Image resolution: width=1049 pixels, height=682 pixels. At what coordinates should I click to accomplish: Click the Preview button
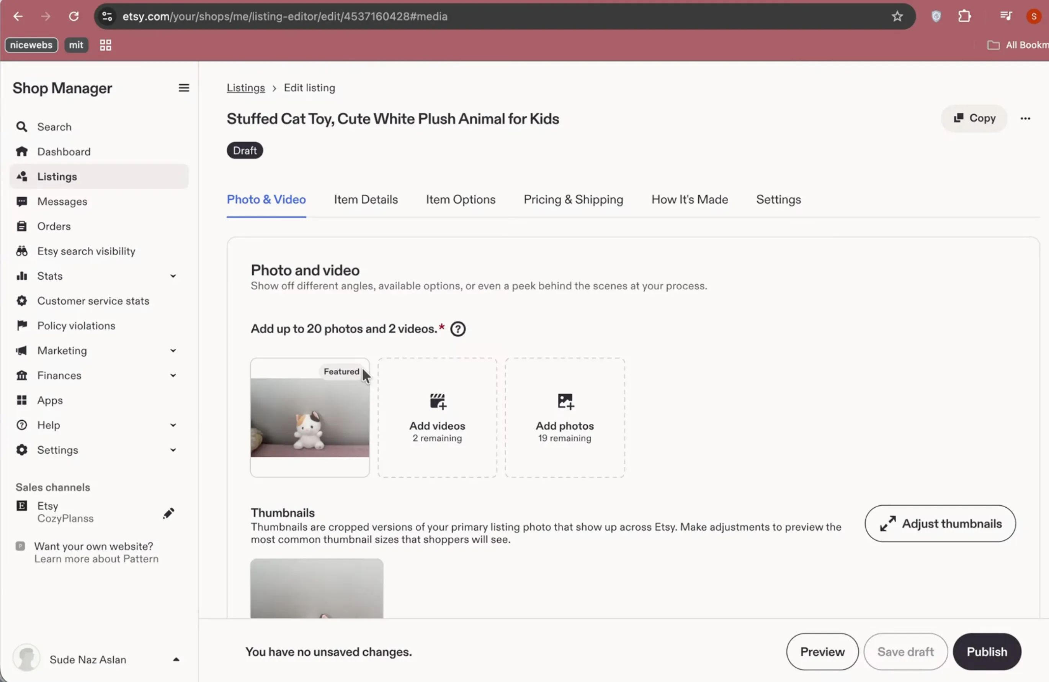(x=822, y=652)
